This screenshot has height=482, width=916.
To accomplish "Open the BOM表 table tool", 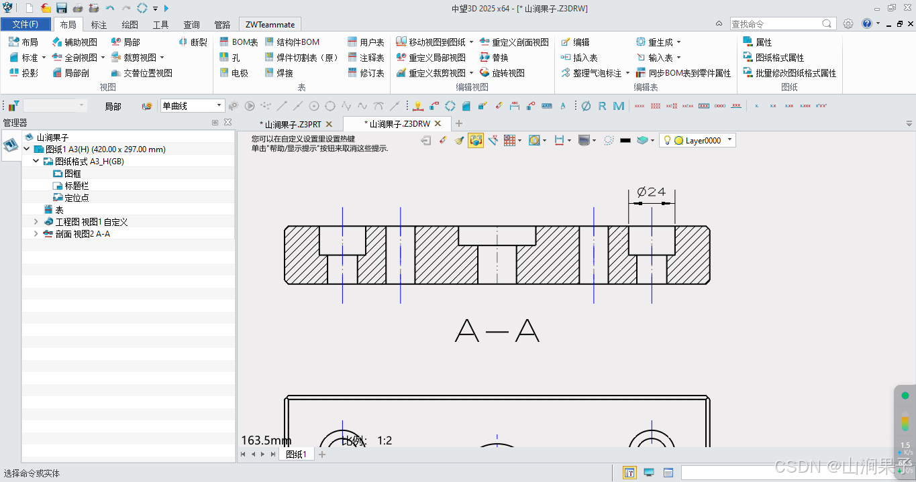I will tap(239, 42).
